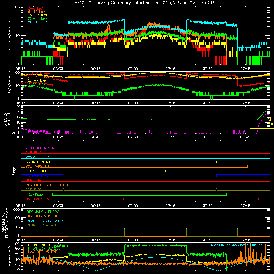Viewport: 274px width, 274px height.
Task: Click the yellow flare marker line in GOES panel
Action: point(262,128)
